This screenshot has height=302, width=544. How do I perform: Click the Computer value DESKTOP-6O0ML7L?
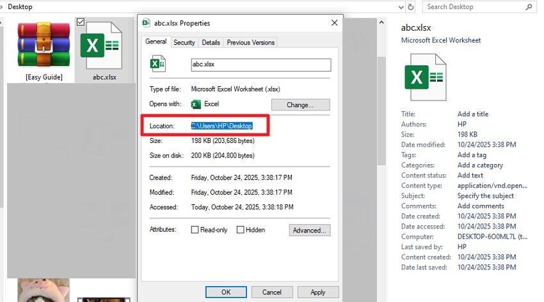click(492, 237)
